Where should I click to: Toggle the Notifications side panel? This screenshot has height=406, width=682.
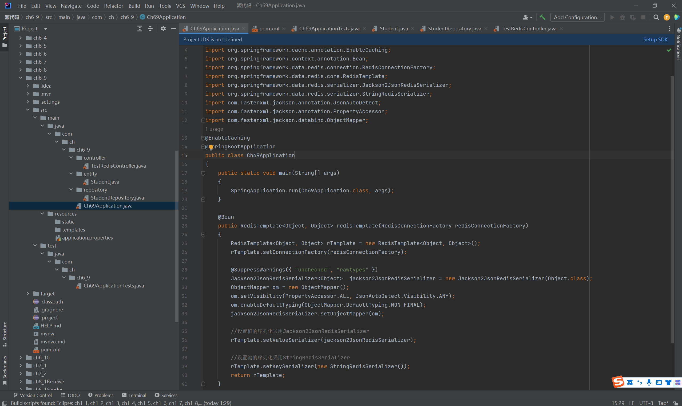pos(678,45)
